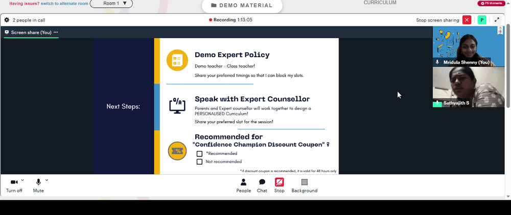Open the green P participant avatar
The image size is (511, 215).
click(482, 20)
